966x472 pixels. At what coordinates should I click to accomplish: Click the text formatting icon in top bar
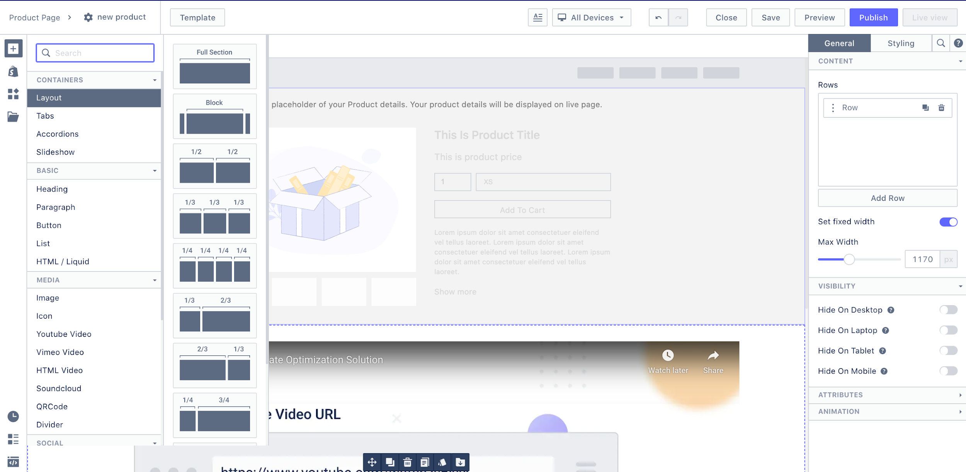click(x=537, y=17)
